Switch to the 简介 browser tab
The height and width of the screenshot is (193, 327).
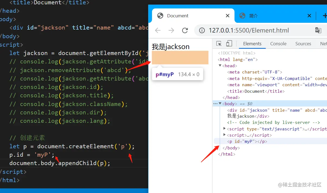[x=275, y=16]
